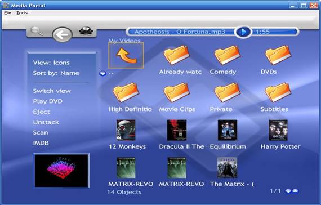321x205 pixels.
Task: Click IMDB in side menu
Action: pyautogui.click(x=41, y=143)
